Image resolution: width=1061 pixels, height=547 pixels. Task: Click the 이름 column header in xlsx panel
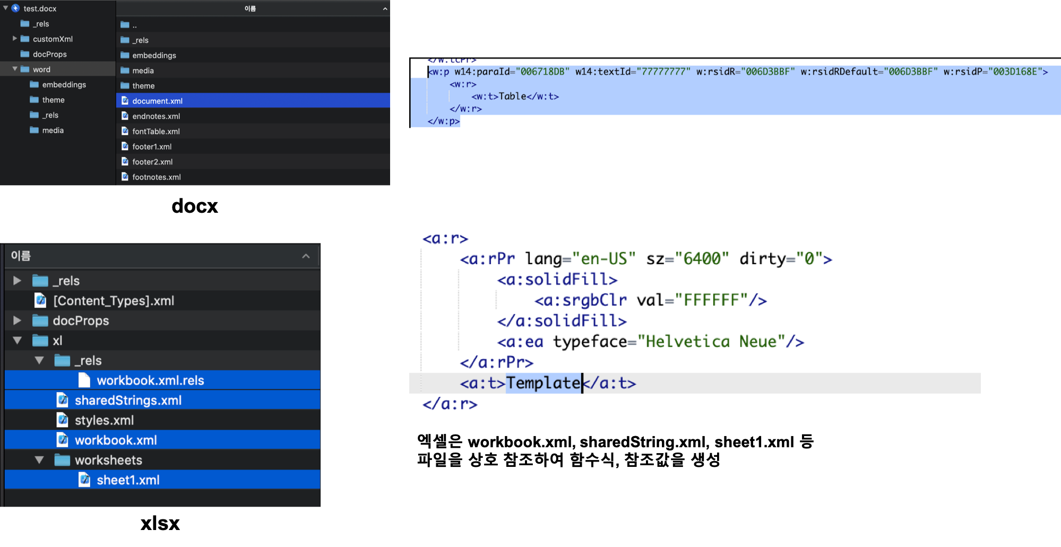pos(21,256)
